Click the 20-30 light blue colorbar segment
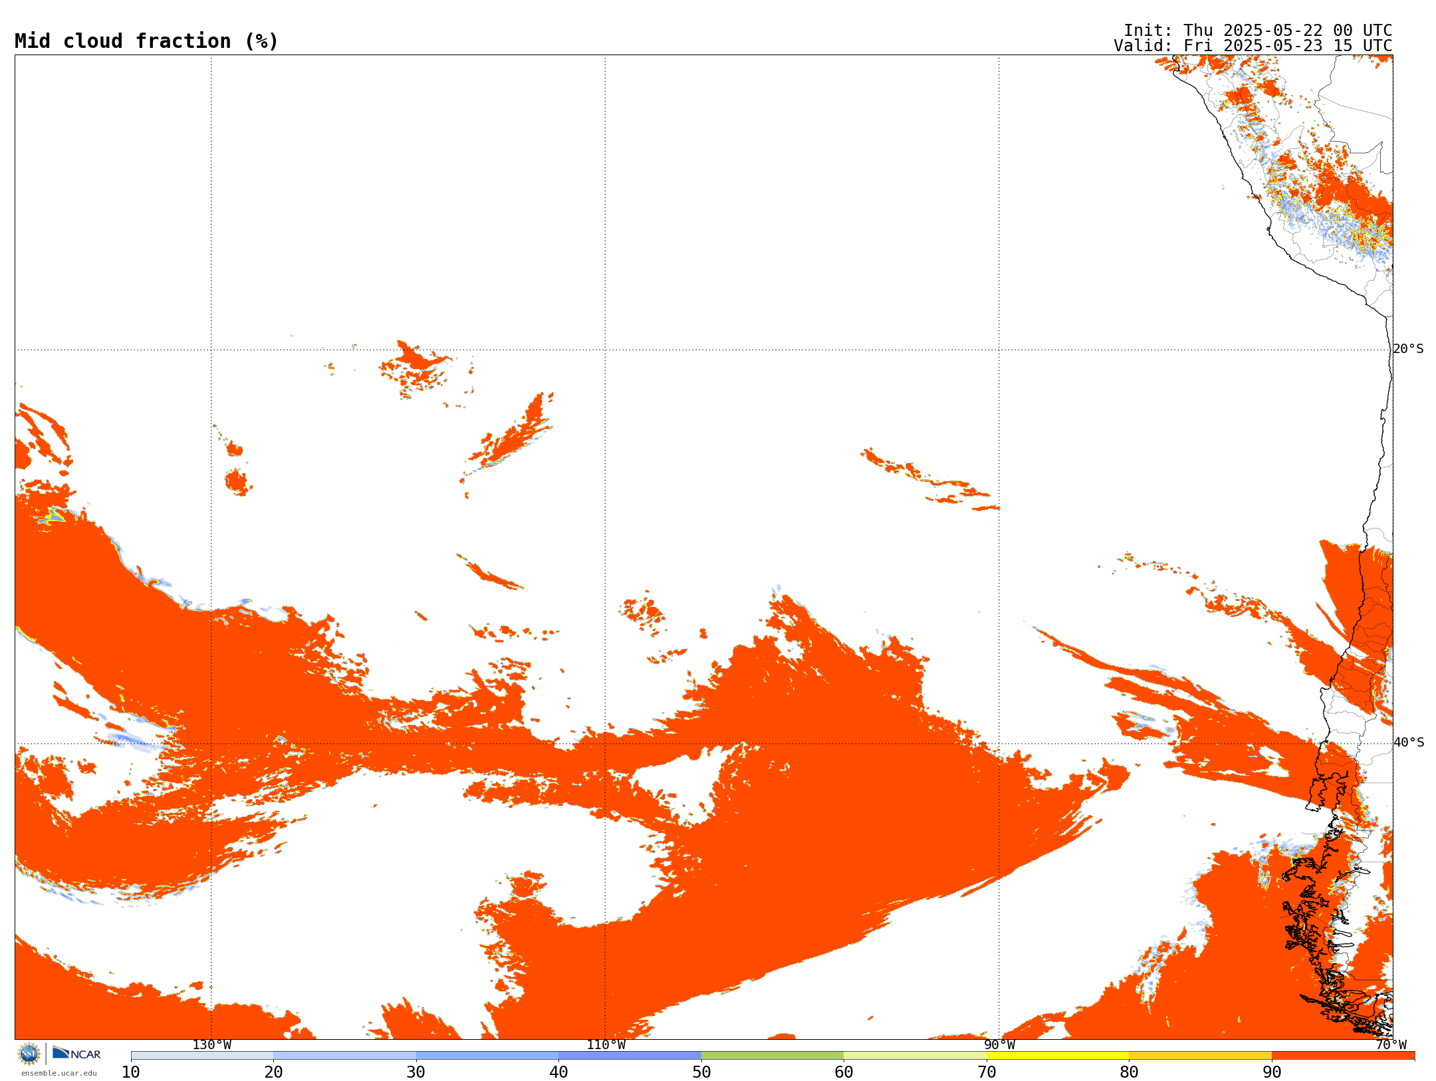The width and height of the screenshot is (1436, 1081). tap(344, 1056)
